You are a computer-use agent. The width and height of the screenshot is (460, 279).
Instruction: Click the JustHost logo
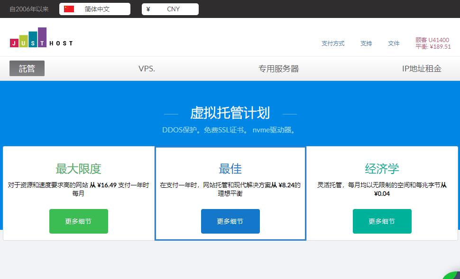point(41,38)
